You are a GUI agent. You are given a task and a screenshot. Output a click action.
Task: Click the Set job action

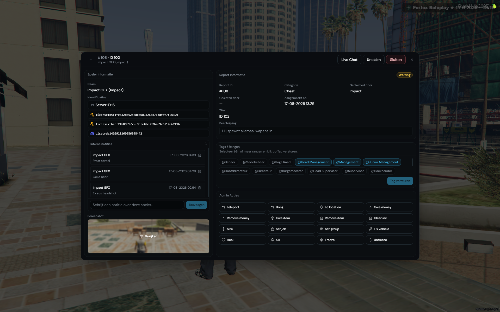coord(291,229)
